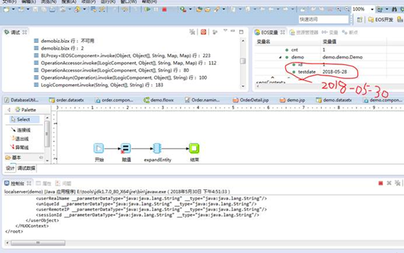Open the OrderDetail.jsp editor tab
404x253 pixels.
(x=250, y=100)
